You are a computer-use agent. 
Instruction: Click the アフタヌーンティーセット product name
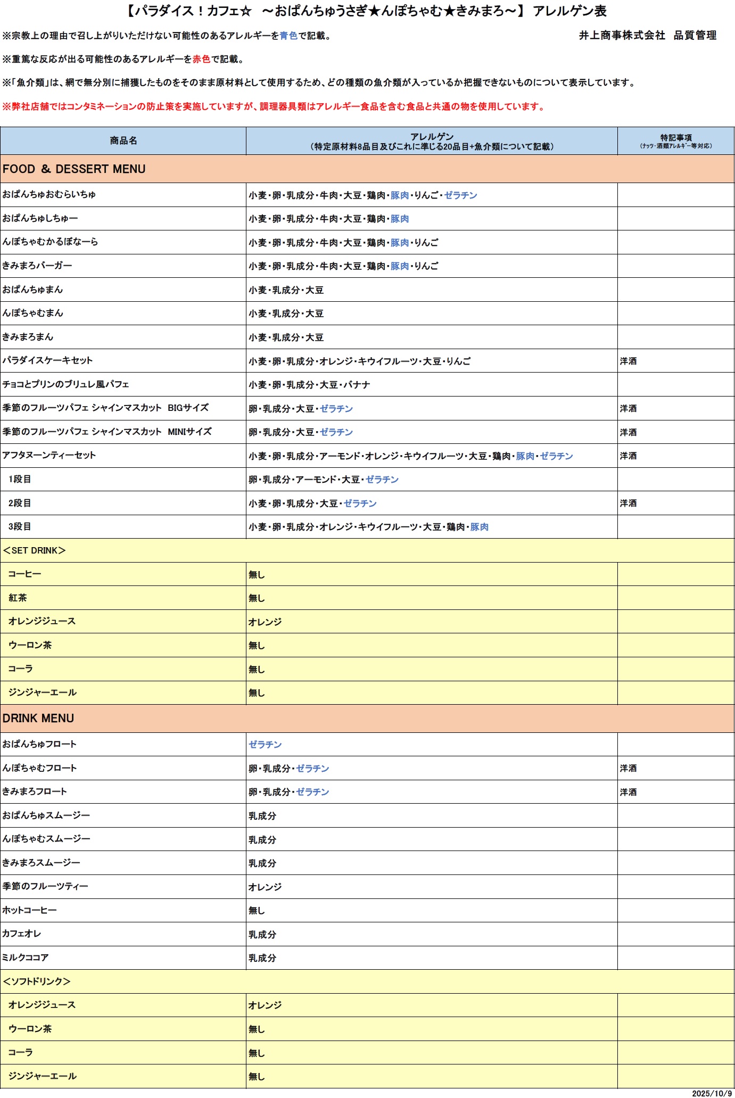pyautogui.click(x=49, y=456)
